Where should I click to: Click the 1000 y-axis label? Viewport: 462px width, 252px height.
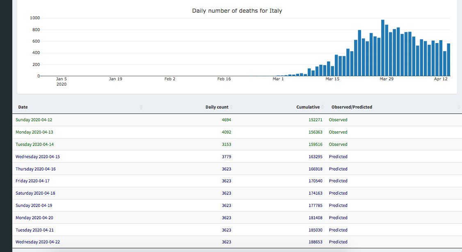(35, 18)
